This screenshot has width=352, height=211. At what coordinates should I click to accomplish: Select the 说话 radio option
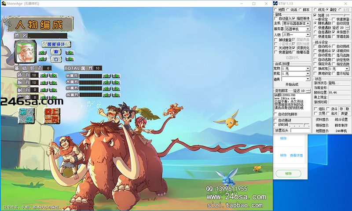288,10
